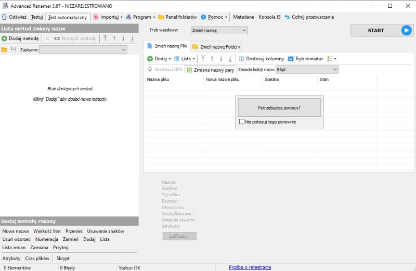The width and height of the screenshot is (416, 271).
Task: Click the Prośba o rejestrację link
Action: [x=250, y=267]
